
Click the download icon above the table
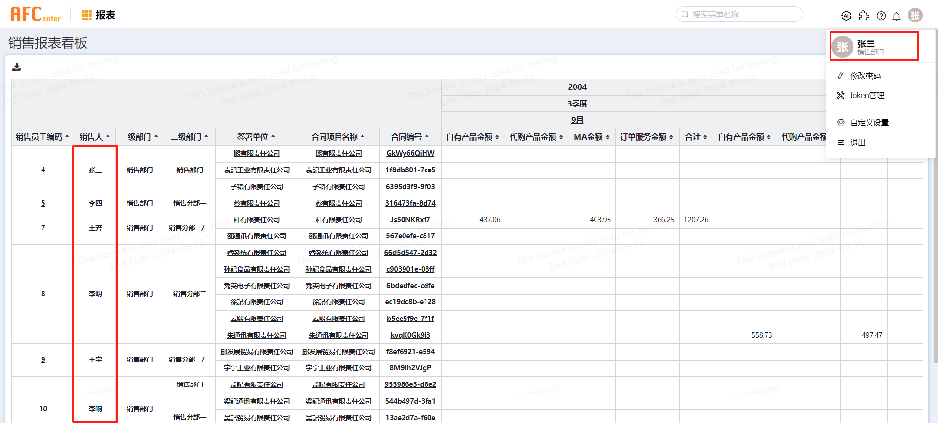(17, 67)
